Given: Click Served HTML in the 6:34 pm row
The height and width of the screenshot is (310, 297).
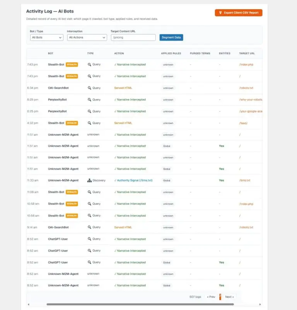Looking at the screenshot, I should tap(123, 88).
